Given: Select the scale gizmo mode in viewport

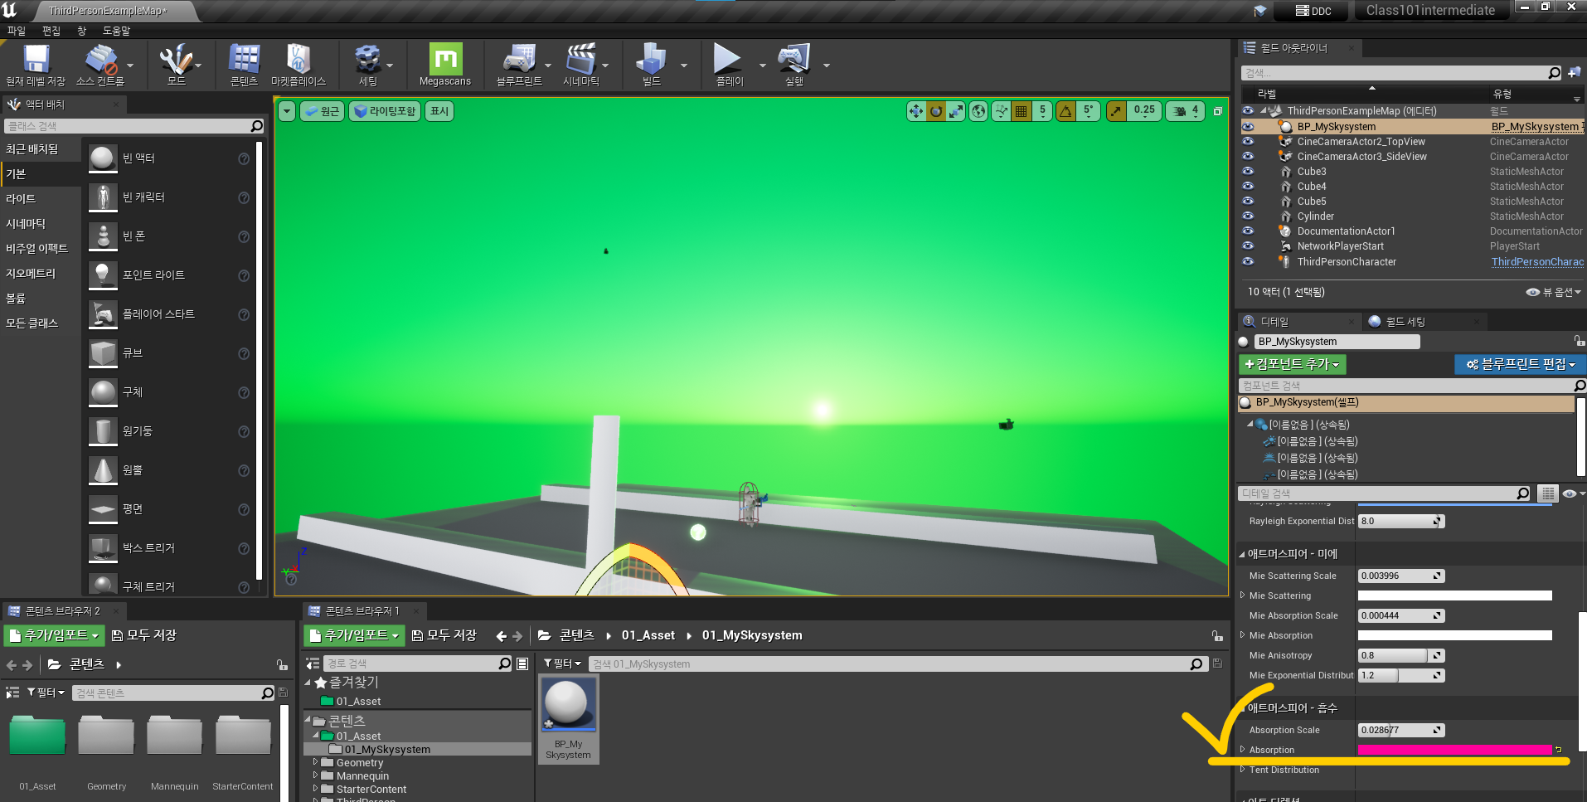Looking at the screenshot, I should [956, 111].
